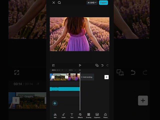The width and height of the screenshot is (160, 120).
Task: Open the Filters tool
Action: [x=105, y=115]
